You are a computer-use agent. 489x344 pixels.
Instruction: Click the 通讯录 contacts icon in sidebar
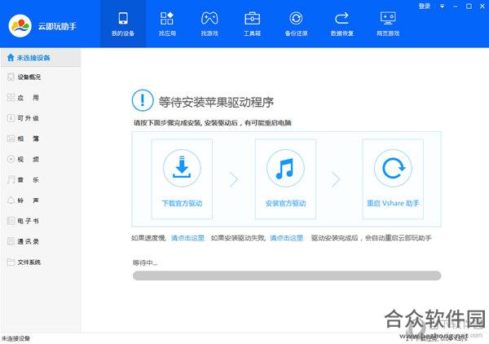(11, 241)
